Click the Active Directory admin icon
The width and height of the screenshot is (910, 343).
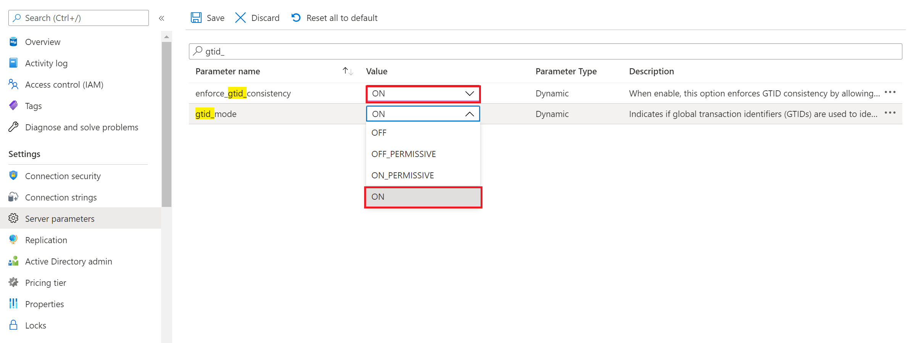pos(13,261)
